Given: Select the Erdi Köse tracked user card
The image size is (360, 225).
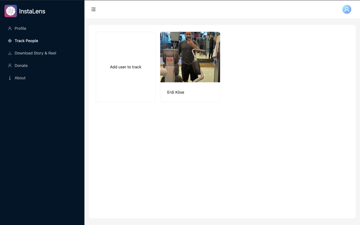Looking at the screenshot, I should point(190,67).
